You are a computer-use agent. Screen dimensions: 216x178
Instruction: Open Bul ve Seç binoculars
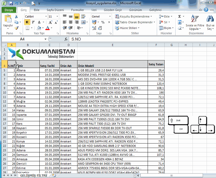coord(210,22)
